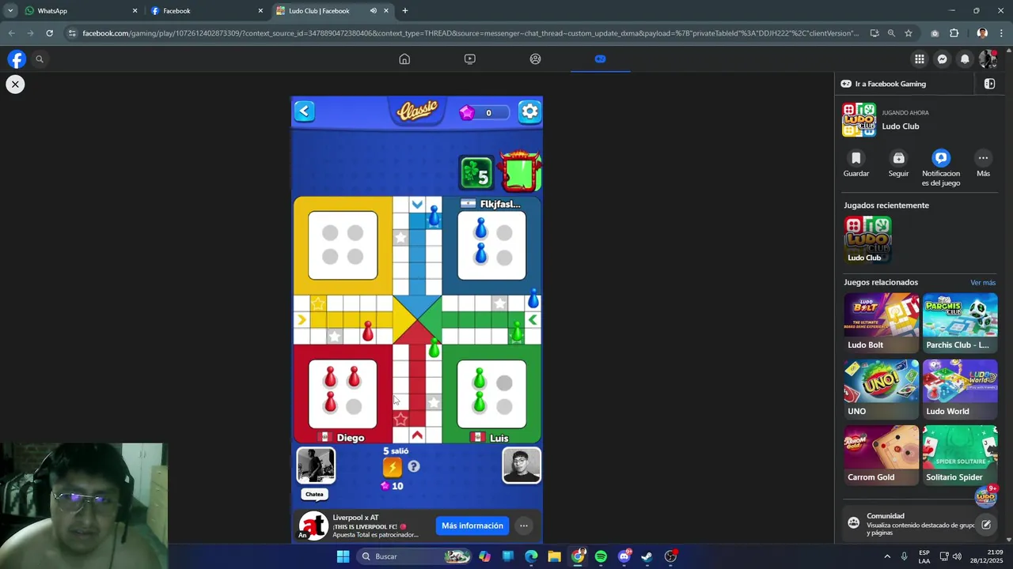Switch to the Facebook browser tab
1013x569 pixels.
(206, 11)
